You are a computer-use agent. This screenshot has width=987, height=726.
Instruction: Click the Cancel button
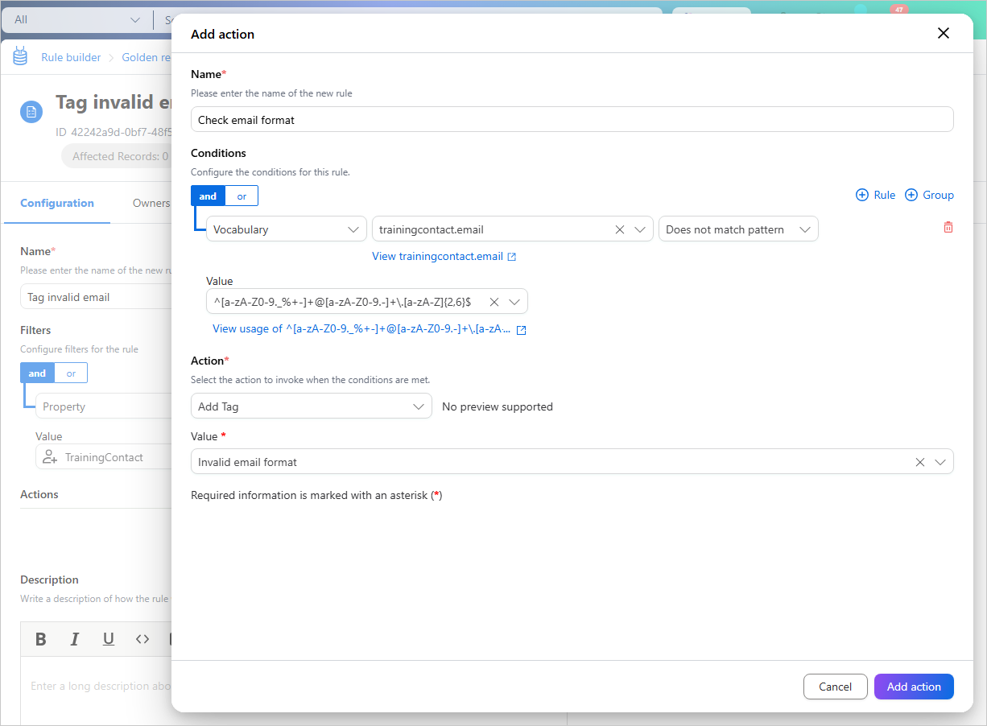[x=836, y=687]
